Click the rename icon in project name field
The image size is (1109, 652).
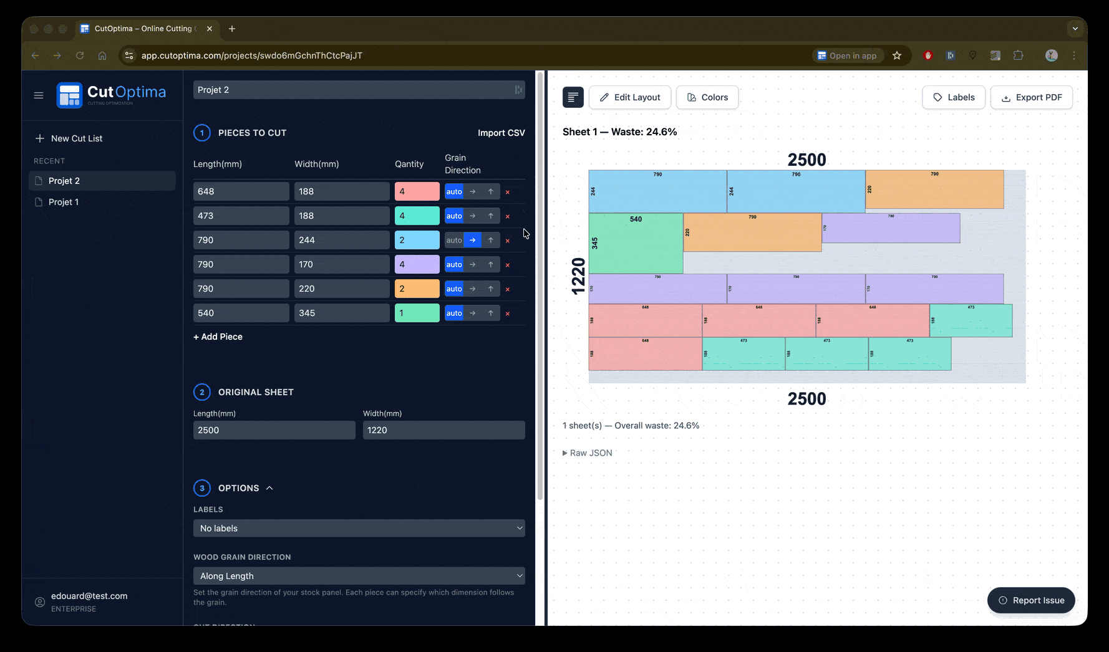point(518,90)
